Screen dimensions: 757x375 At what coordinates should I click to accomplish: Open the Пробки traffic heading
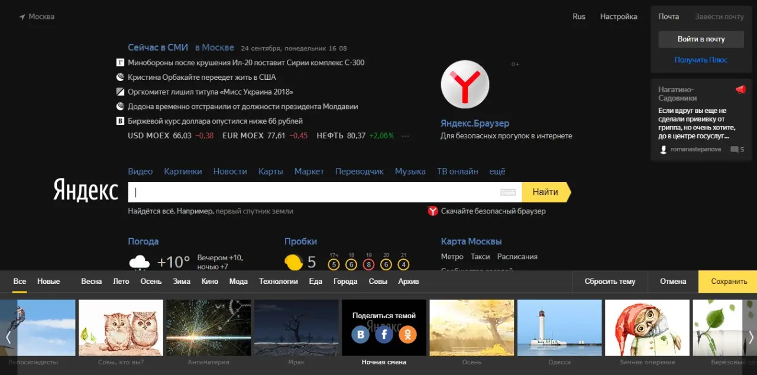point(300,241)
